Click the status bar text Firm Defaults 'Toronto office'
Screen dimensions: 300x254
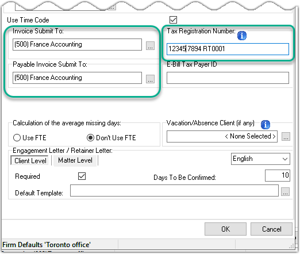pos(47,245)
